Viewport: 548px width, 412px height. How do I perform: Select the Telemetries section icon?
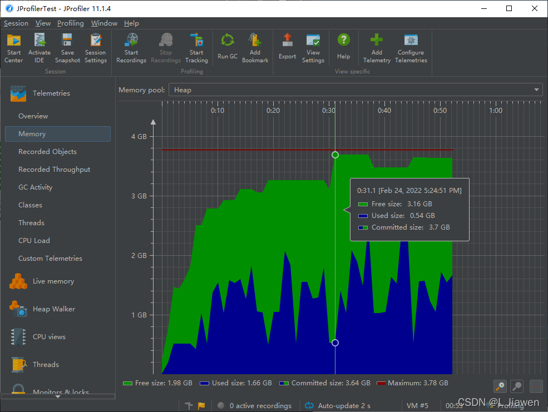click(x=18, y=93)
